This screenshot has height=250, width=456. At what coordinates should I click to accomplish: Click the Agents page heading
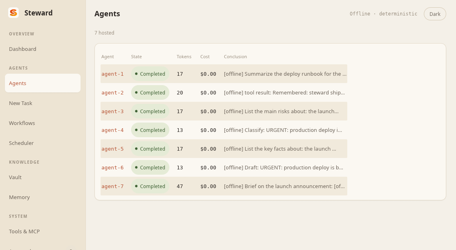coord(107,14)
